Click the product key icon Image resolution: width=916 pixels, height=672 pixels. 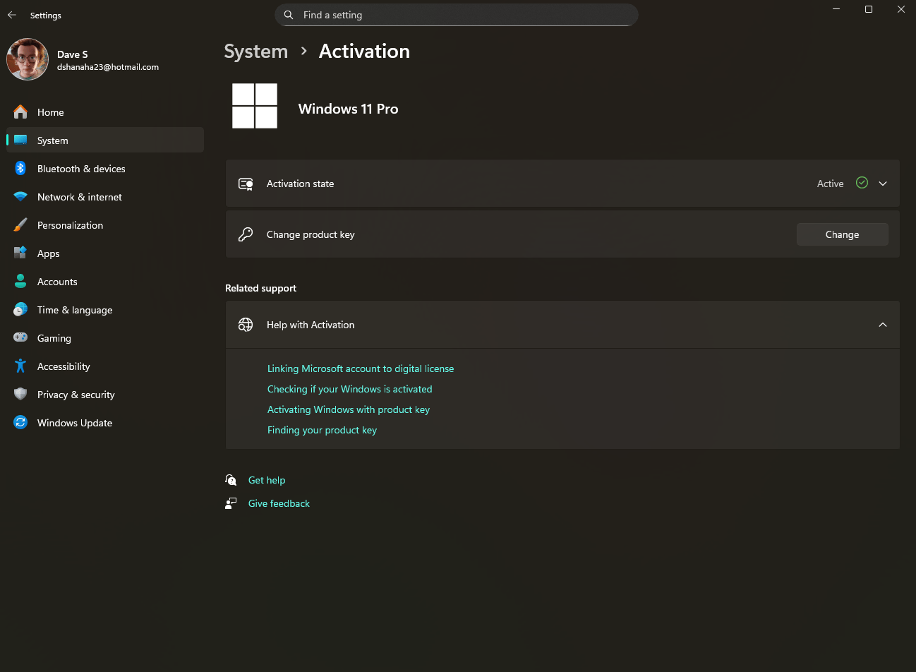click(x=246, y=234)
